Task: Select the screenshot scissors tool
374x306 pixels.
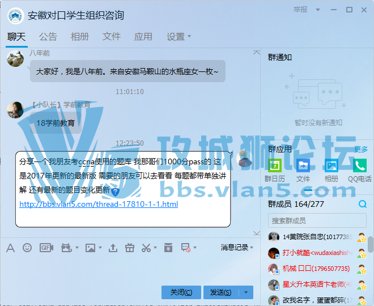Action: [x=146, y=248]
